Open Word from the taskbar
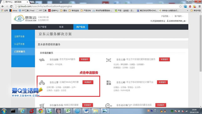 click(86, 111)
